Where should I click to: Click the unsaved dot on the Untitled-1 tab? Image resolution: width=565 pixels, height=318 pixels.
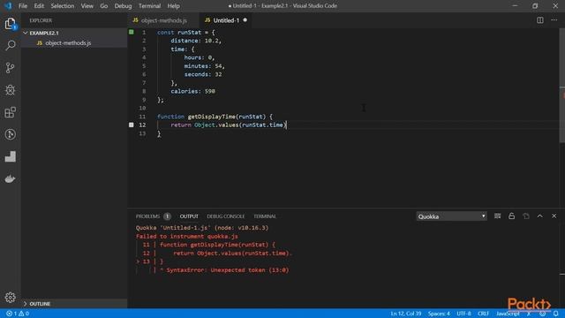coord(245,20)
